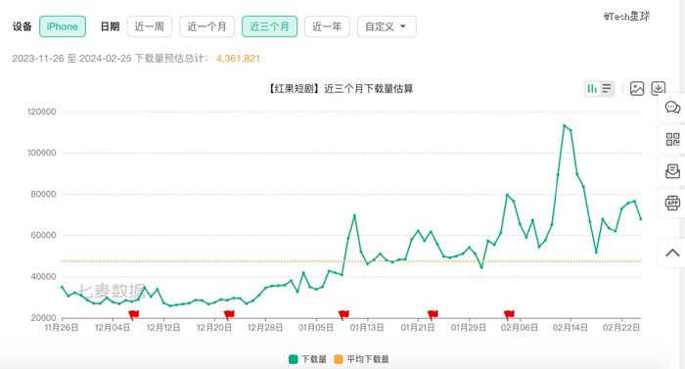This screenshot has height=369, width=685.
Task: Toggle the 下载量 legend series
Action: pyautogui.click(x=308, y=359)
